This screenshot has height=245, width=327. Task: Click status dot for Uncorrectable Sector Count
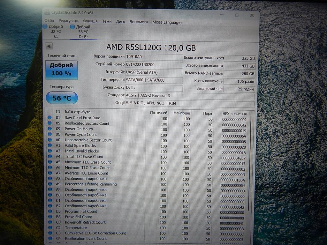(x=49, y=140)
